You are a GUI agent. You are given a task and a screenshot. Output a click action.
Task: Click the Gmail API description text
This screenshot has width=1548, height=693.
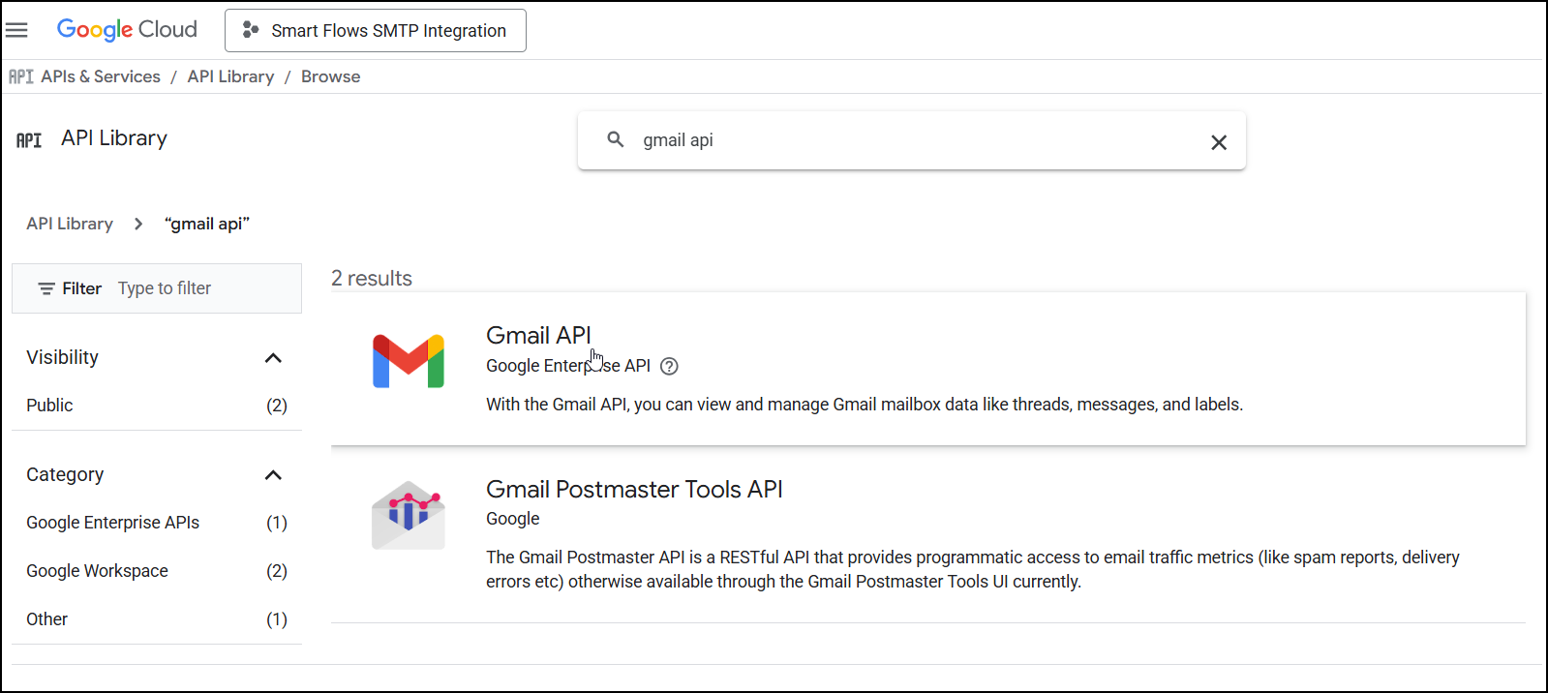coord(865,405)
